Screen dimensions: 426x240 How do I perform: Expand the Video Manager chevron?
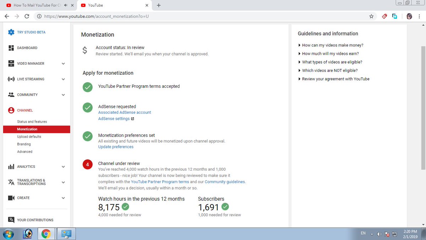click(63, 64)
